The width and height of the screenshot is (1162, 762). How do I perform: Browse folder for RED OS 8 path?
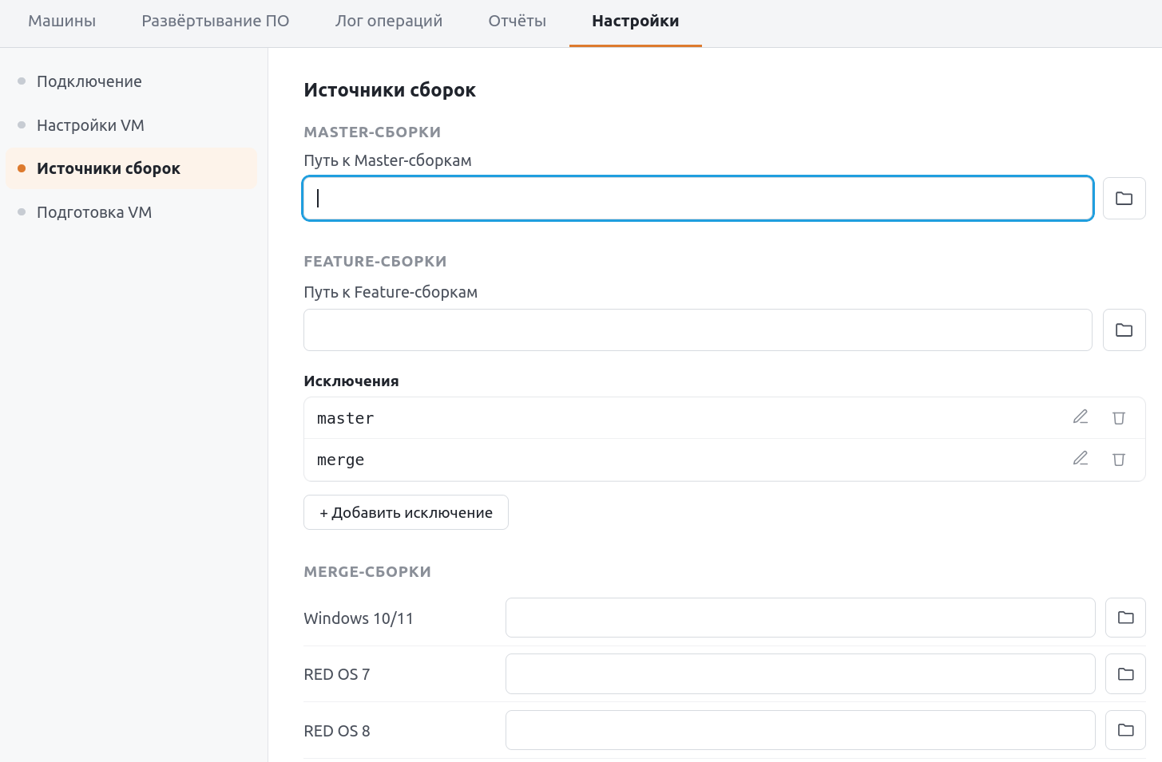(1125, 730)
